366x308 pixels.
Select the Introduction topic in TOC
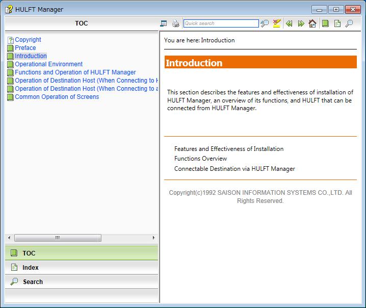31,56
